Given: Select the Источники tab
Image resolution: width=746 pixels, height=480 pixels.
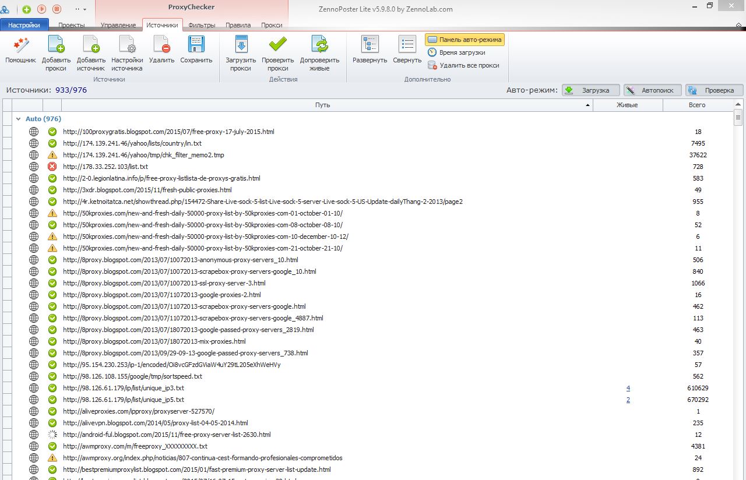Looking at the screenshot, I should [162, 25].
